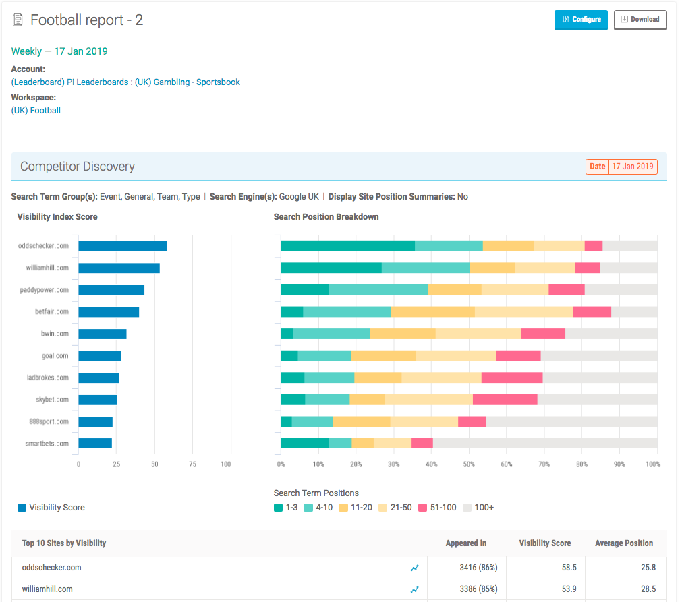Click the Competitor Discovery section heading
Viewport: 682px width, 602px height.
pyautogui.click(x=78, y=167)
